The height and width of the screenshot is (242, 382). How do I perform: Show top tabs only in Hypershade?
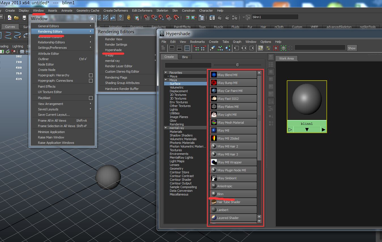click(x=172, y=48)
